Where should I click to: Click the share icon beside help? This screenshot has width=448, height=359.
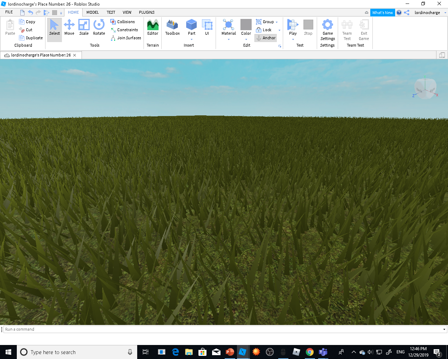click(407, 13)
